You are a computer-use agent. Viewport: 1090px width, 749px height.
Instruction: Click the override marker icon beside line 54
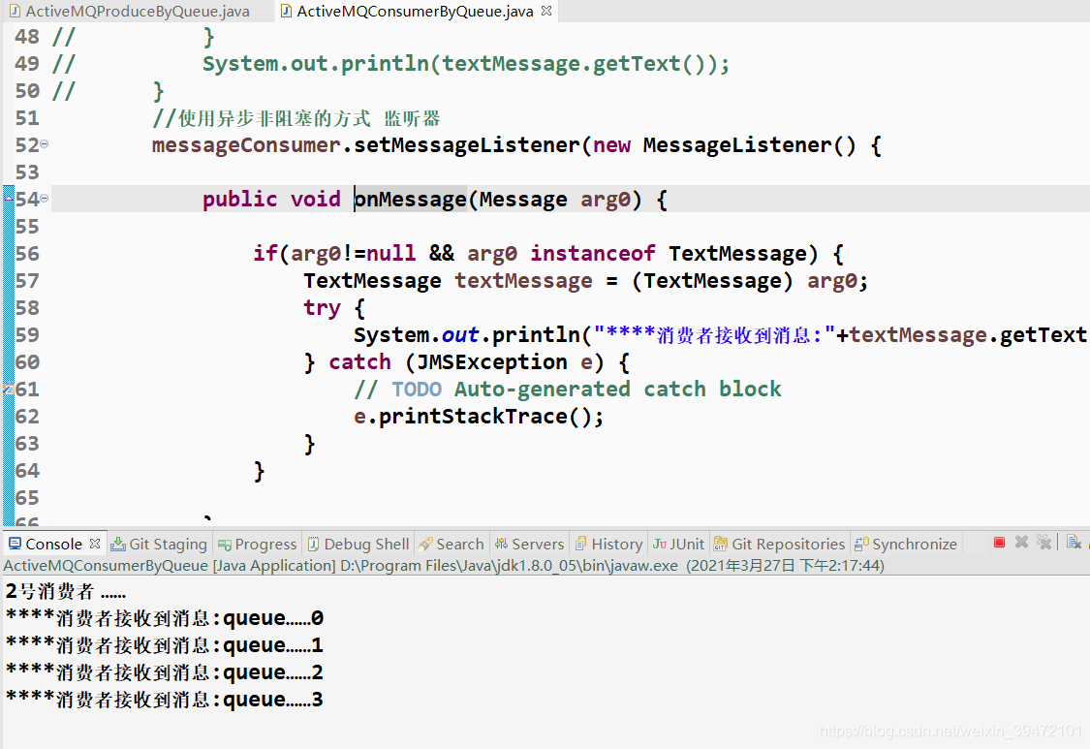[x=9, y=199]
